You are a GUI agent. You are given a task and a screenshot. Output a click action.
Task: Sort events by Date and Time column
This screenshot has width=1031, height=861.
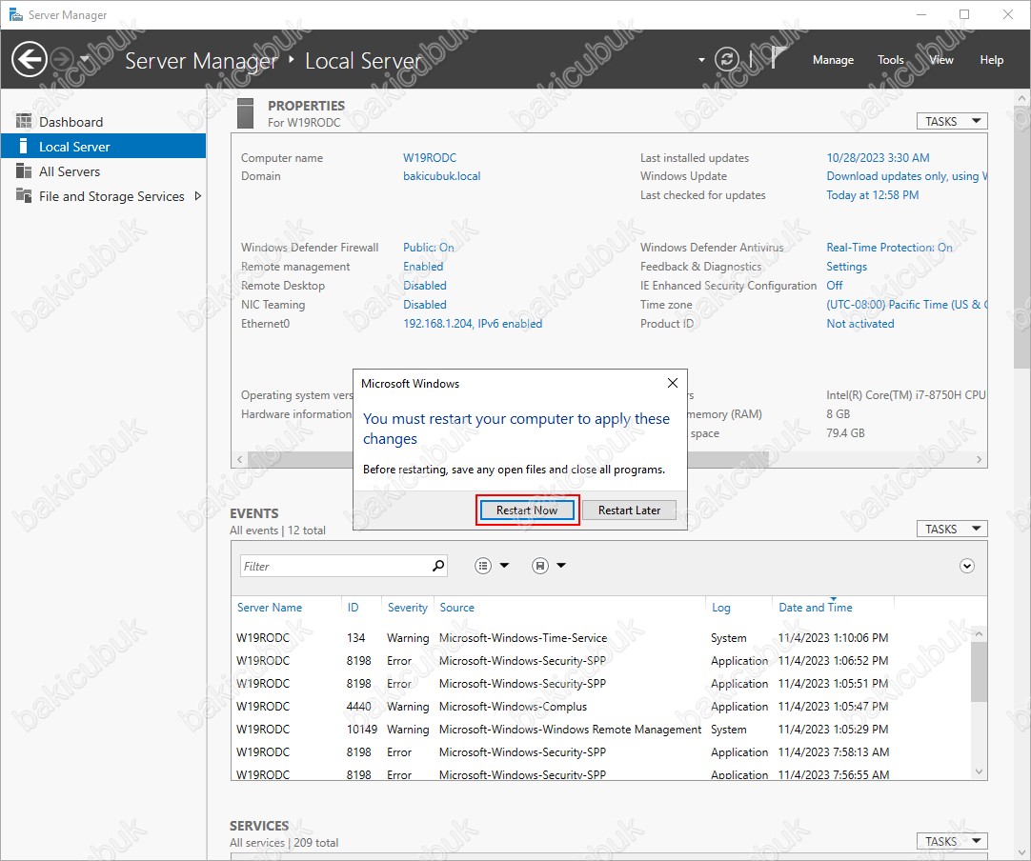(x=816, y=608)
